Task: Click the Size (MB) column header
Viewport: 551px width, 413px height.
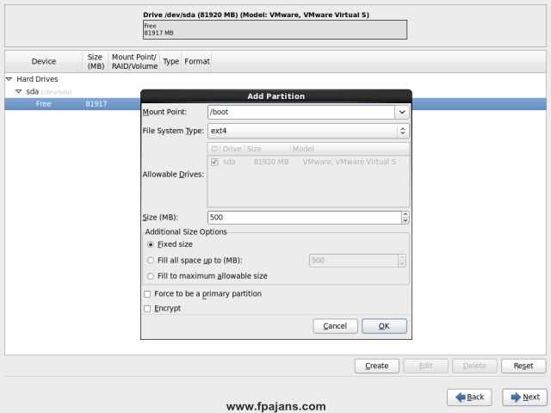Action: pyautogui.click(x=96, y=61)
